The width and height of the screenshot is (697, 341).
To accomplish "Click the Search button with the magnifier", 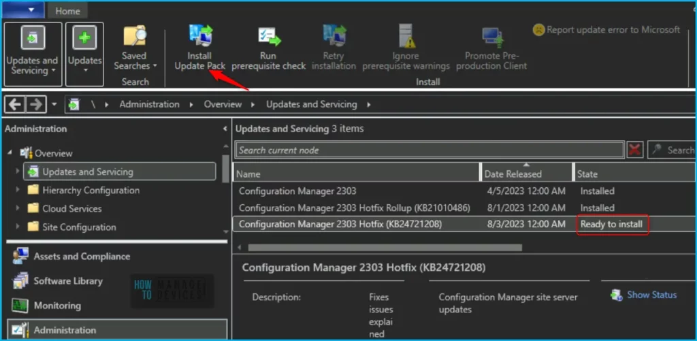I will 671,150.
